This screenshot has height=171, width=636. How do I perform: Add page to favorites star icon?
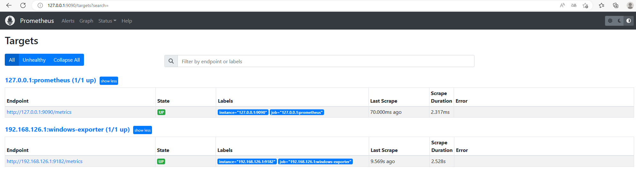585,5
